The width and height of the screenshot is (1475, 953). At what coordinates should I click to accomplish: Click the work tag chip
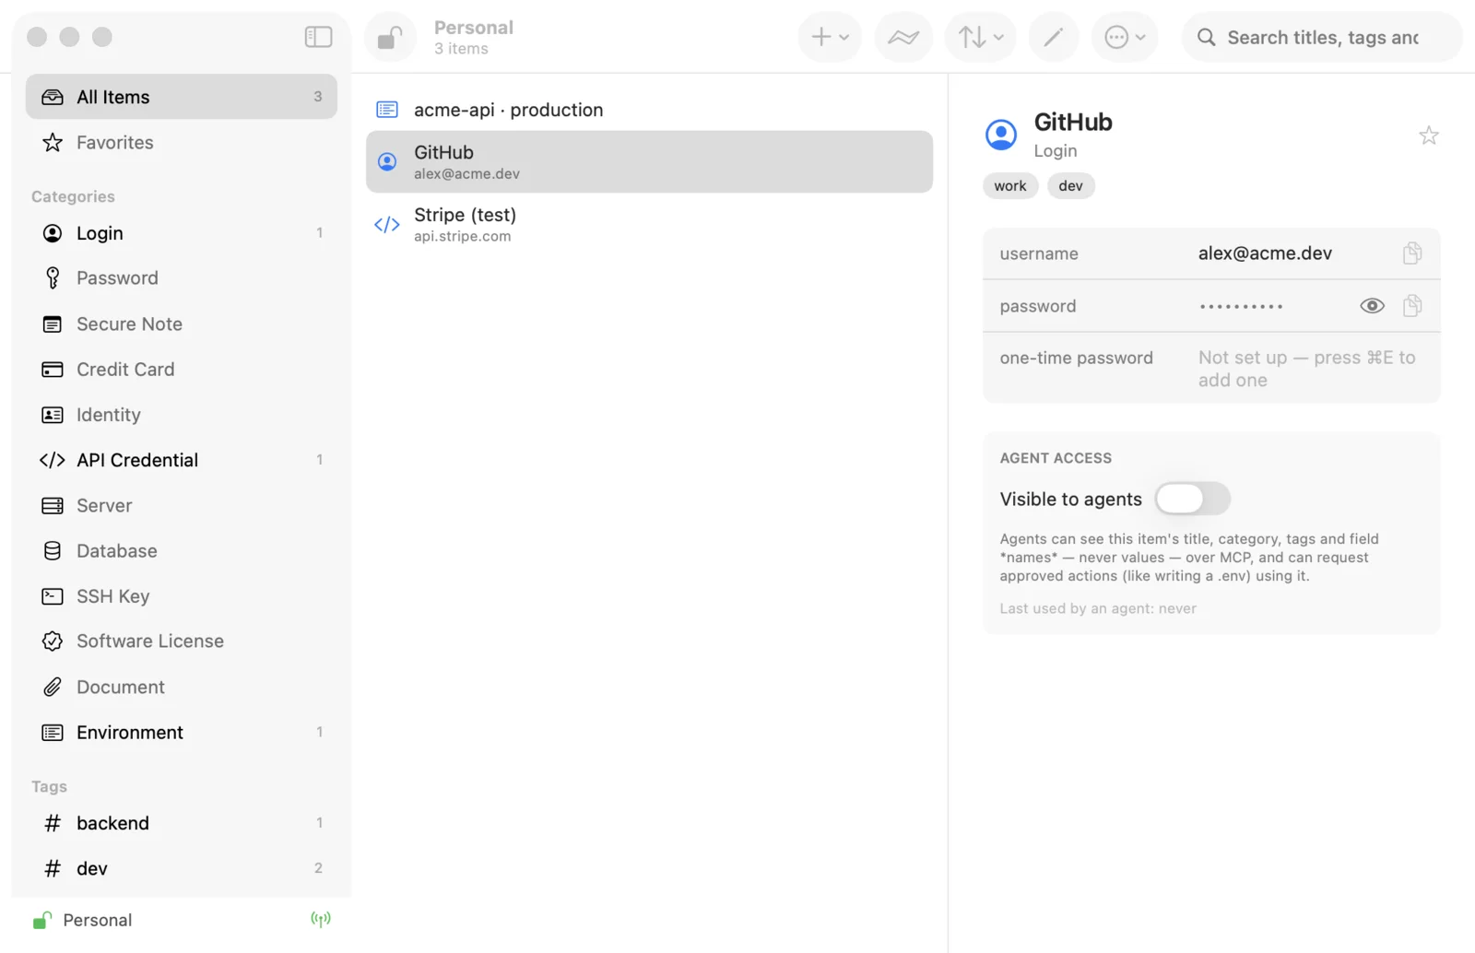click(1010, 186)
